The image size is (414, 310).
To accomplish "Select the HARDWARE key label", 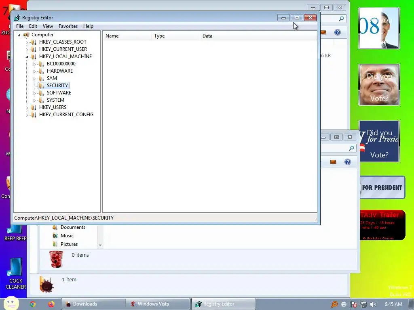I will 60,71.
